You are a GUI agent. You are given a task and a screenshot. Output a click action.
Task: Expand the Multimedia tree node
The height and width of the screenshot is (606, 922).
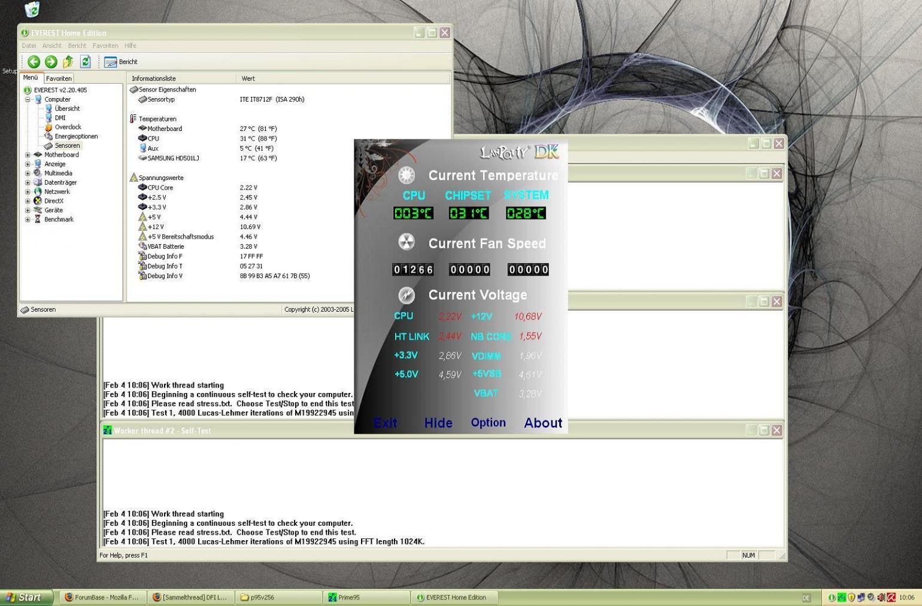pyautogui.click(x=28, y=173)
